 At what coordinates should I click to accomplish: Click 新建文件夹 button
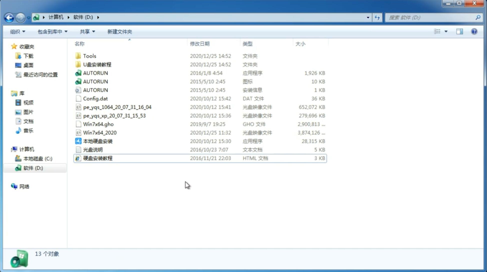pos(119,31)
